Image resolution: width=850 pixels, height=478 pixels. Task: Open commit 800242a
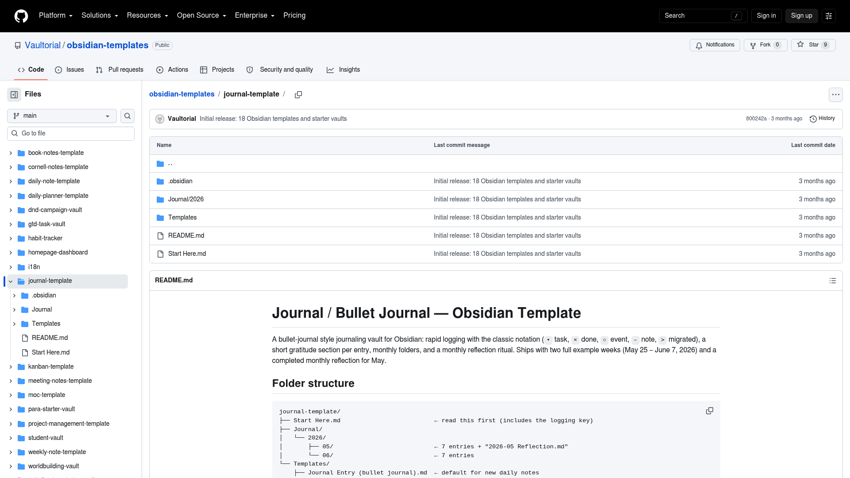click(756, 119)
